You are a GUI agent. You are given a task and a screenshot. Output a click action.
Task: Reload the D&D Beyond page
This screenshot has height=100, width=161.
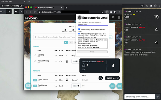pyautogui.click(x=34, y=12)
